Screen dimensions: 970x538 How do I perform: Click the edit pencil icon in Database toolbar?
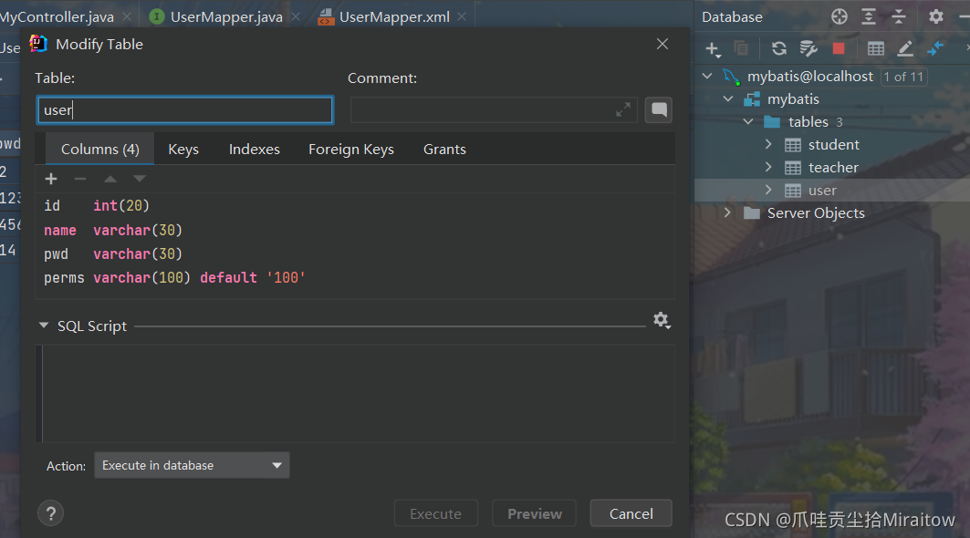(x=905, y=48)
